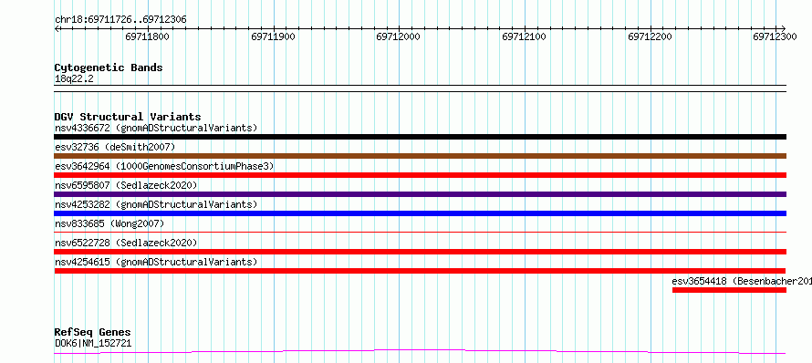
Task: Click the brown esv32736 variant bar
Action: click(420, 156)
